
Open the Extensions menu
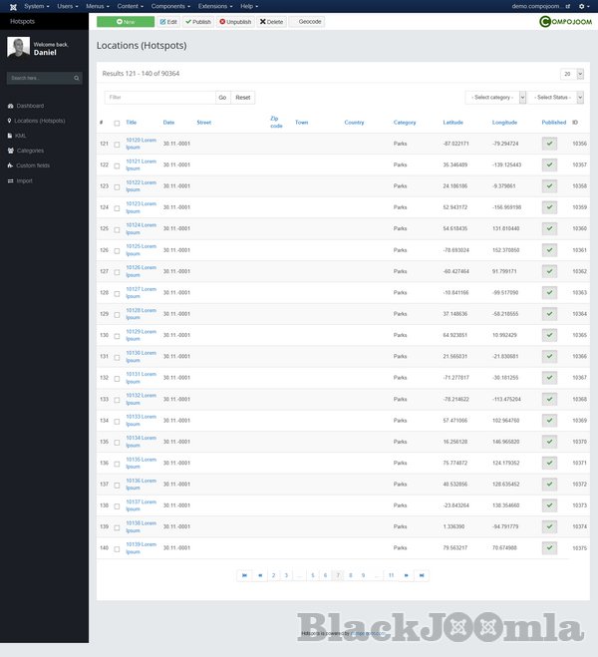click(216, 6)
